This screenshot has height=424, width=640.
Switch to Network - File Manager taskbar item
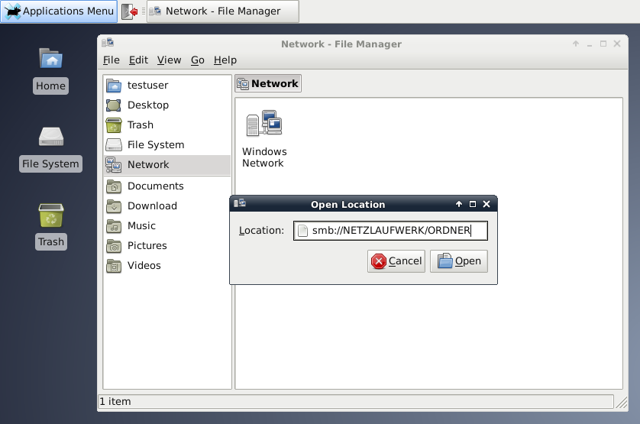click(x=222, y=11)
